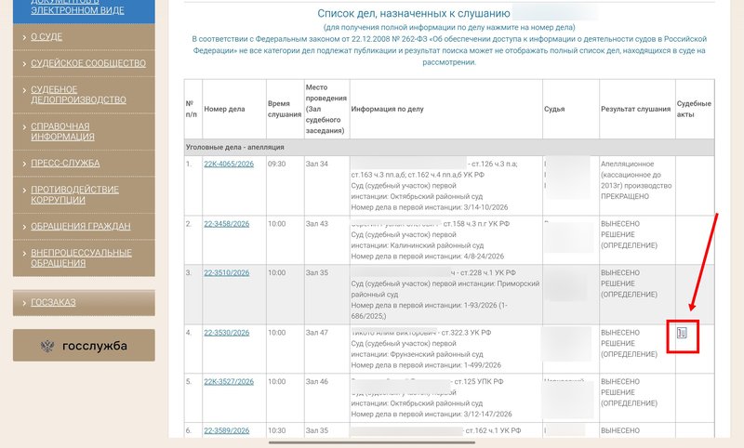Go to ОБРАЩЕНИЯ ГРАЖДАН sidebar item

[81, 227]
